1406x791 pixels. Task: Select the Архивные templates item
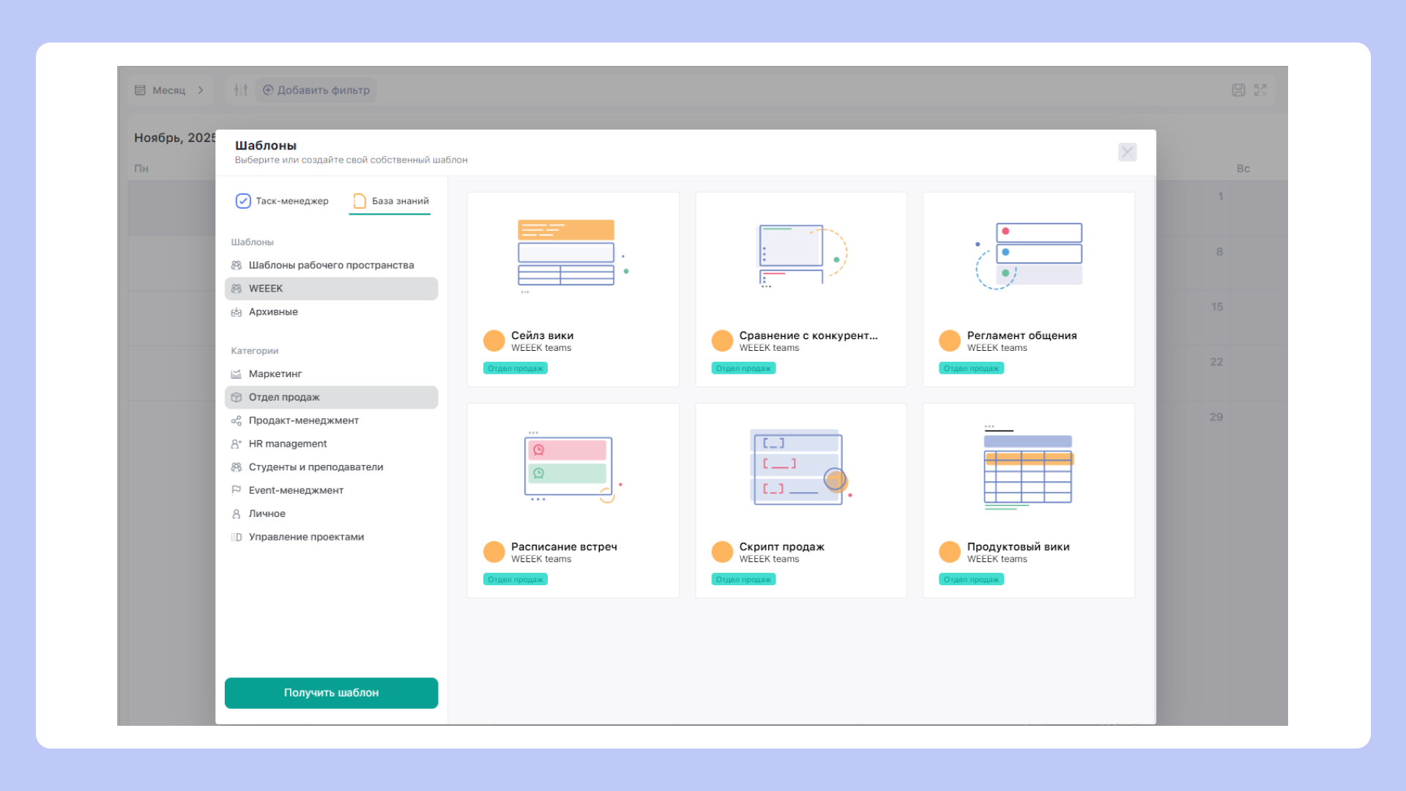273,312
